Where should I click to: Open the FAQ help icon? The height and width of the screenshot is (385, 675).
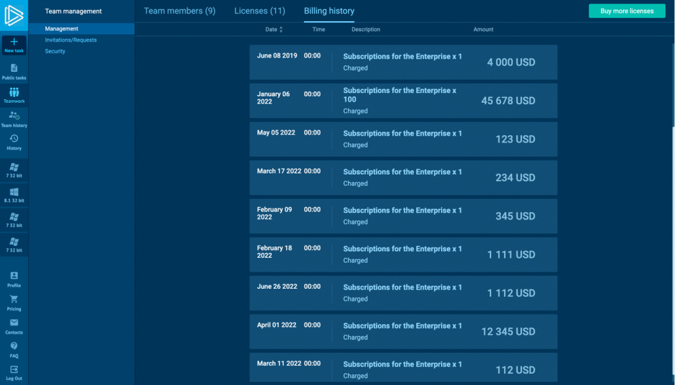[x=14, y=349]
